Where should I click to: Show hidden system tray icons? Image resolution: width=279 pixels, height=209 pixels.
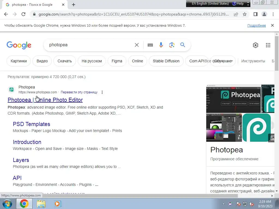pyautogui.click(x=223, y=204)
